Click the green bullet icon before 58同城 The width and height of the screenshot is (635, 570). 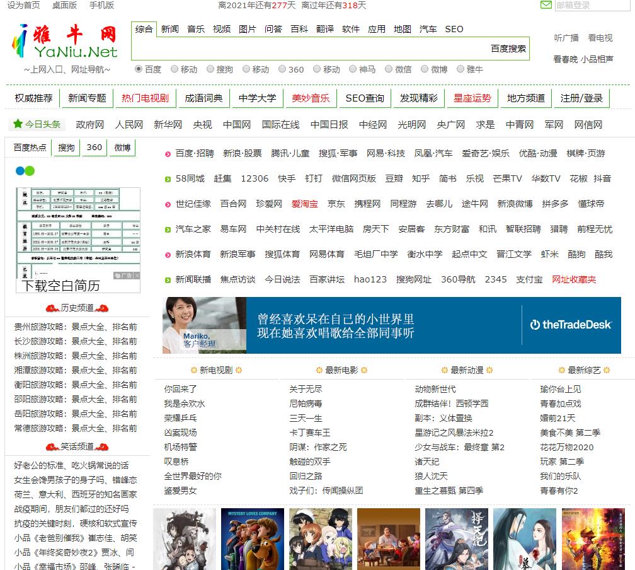pyautogui.click(x=168, y=179)
